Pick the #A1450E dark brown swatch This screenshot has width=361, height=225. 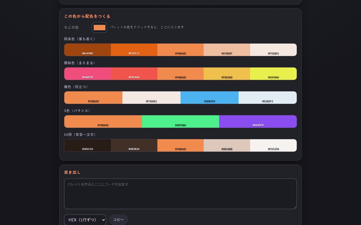click(x=87, y=50)
